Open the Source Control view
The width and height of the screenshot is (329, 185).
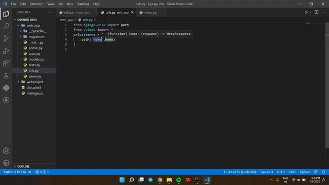coord(6,39)
